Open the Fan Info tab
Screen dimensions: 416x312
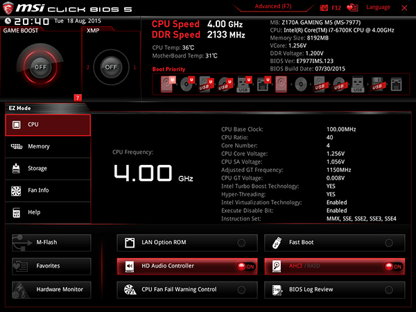click(48, 191)
